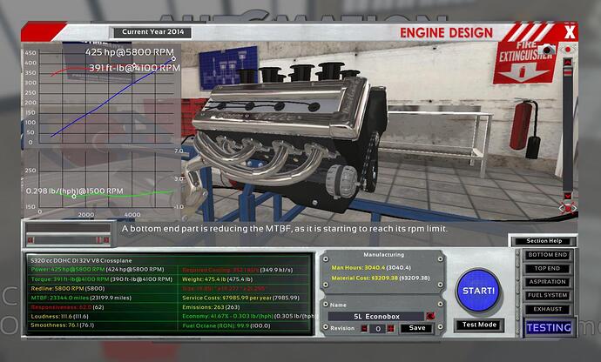Close the Engine Design window with X

coord(570,33)
